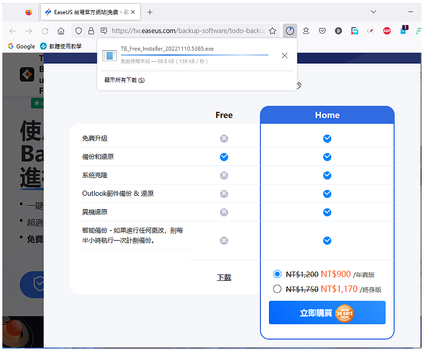Click the blue shield button behind the popup
Image resolution: width=425 pixels, height=352 pixels.
tap(31, 284)
